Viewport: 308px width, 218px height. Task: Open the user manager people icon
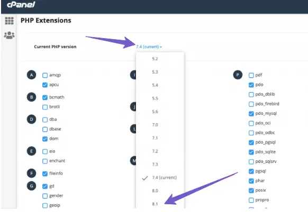pos(9,35)
